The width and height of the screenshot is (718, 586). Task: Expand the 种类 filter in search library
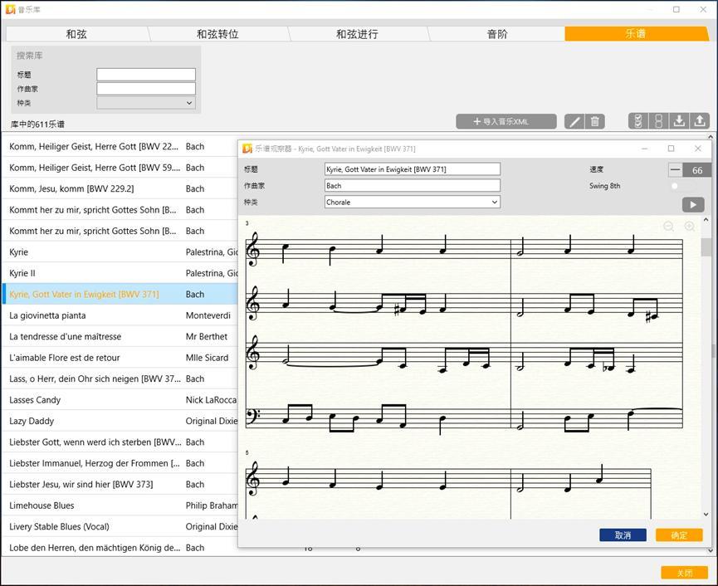point(146,103)
